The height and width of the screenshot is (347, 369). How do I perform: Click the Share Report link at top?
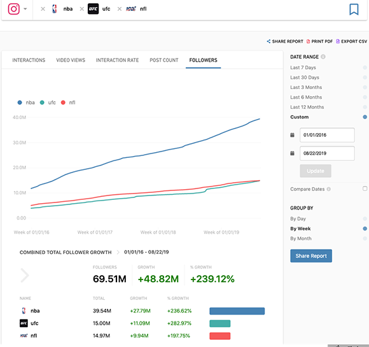coord(288,41)
